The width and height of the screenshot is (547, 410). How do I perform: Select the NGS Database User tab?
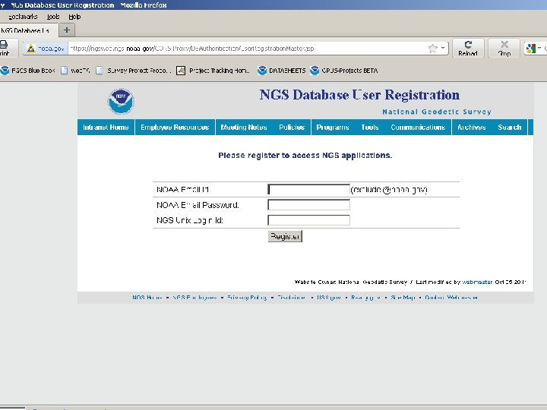tap(28, 30)
